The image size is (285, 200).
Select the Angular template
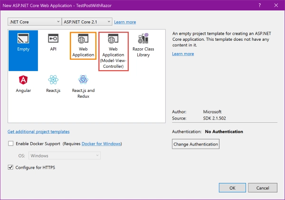click(x=23, y=84)
